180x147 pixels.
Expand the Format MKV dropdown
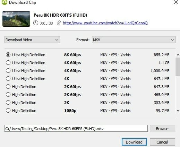point(134,40)
